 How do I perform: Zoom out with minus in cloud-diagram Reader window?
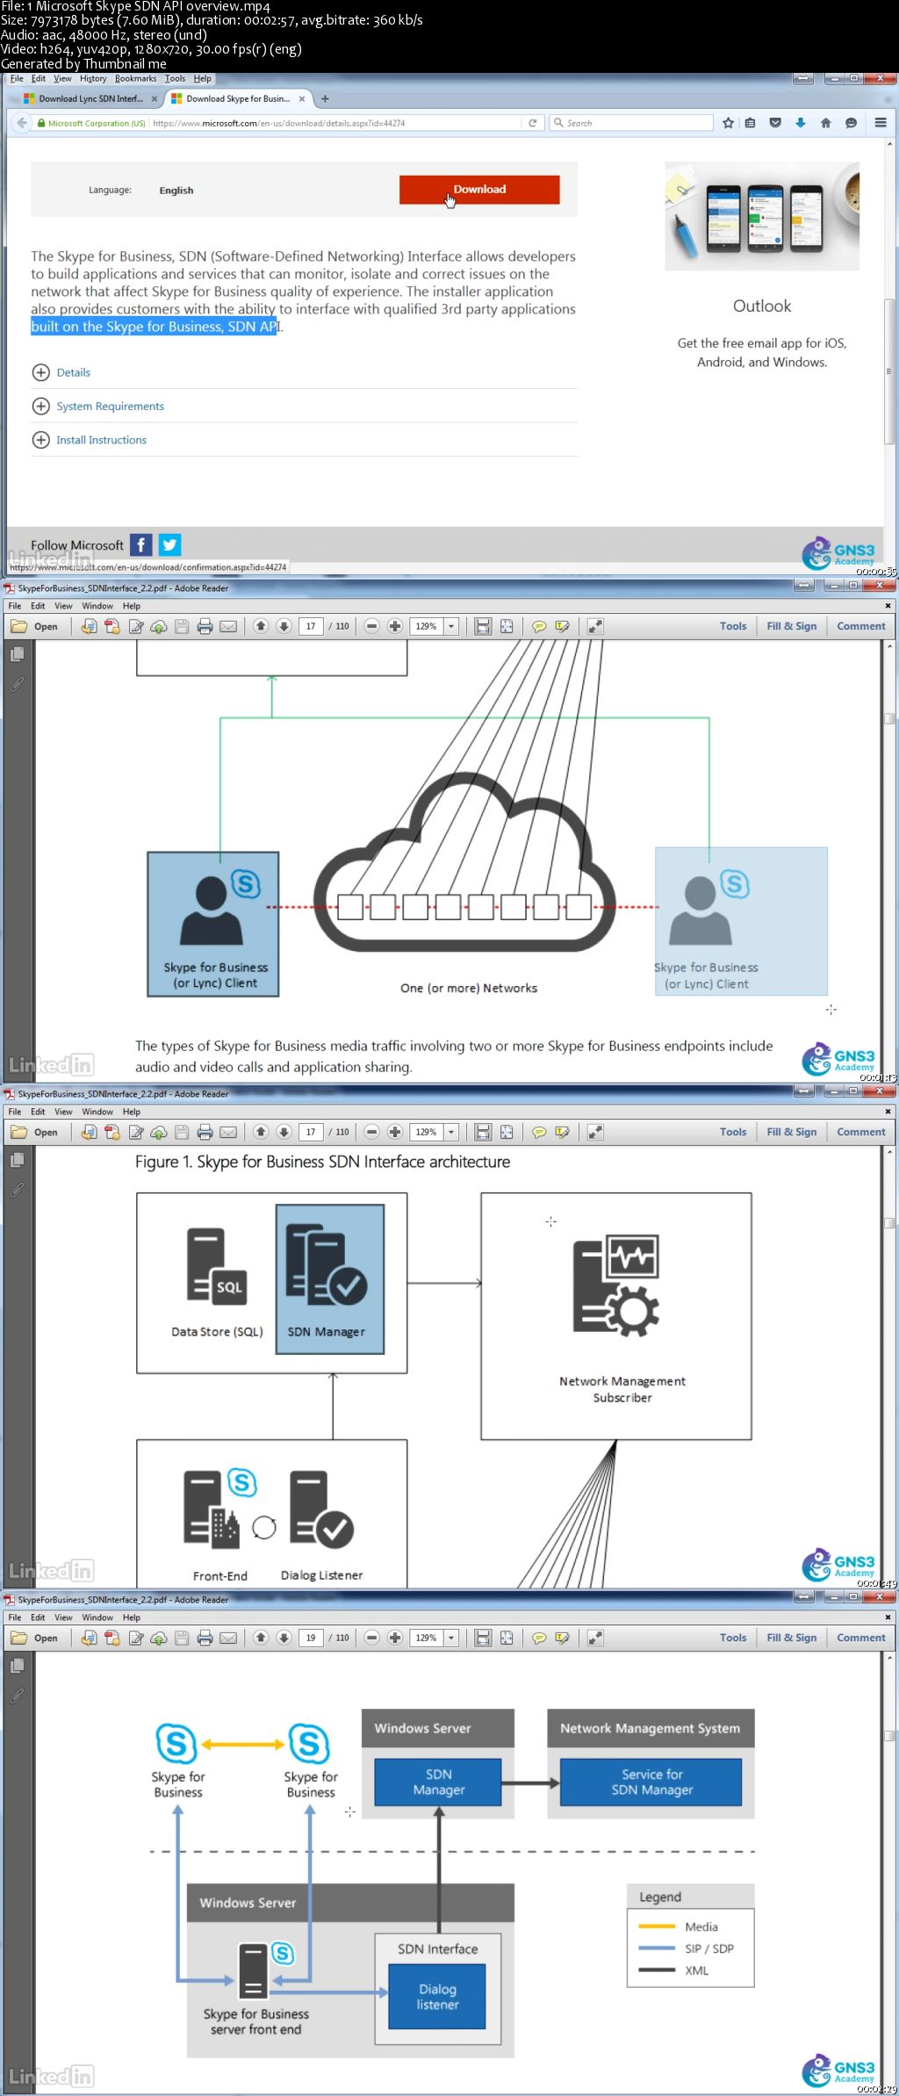tap(371, 627)
